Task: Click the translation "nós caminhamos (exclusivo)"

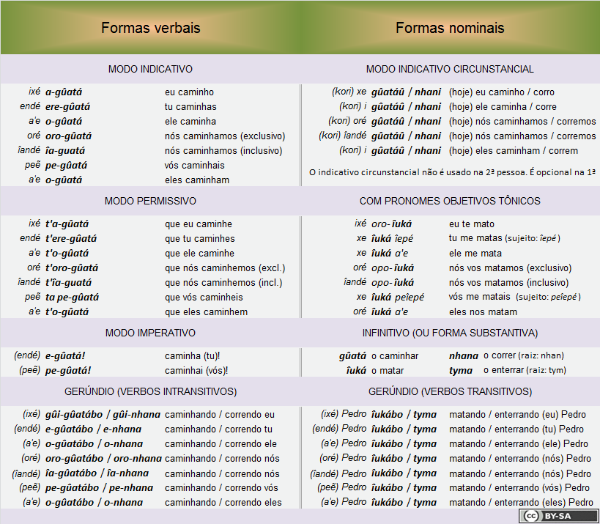Action: click(x=225, y=136)
